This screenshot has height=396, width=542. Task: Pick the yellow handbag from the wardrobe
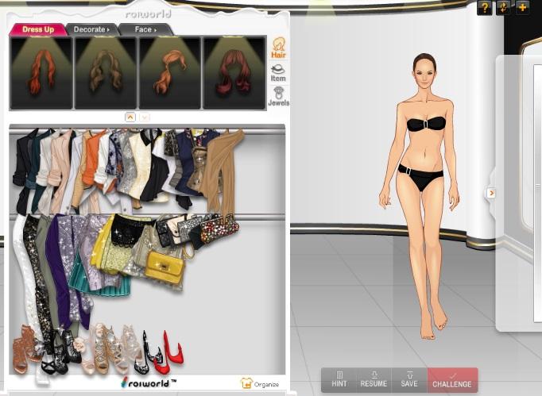(x=165, y=266)
